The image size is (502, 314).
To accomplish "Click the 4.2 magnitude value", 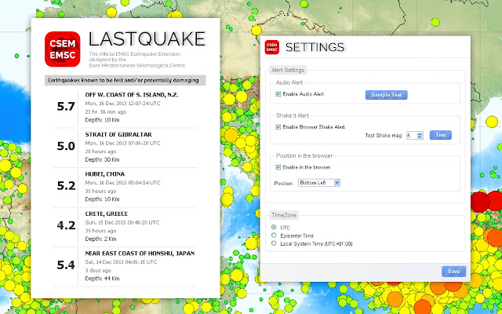I will [66, 225].
